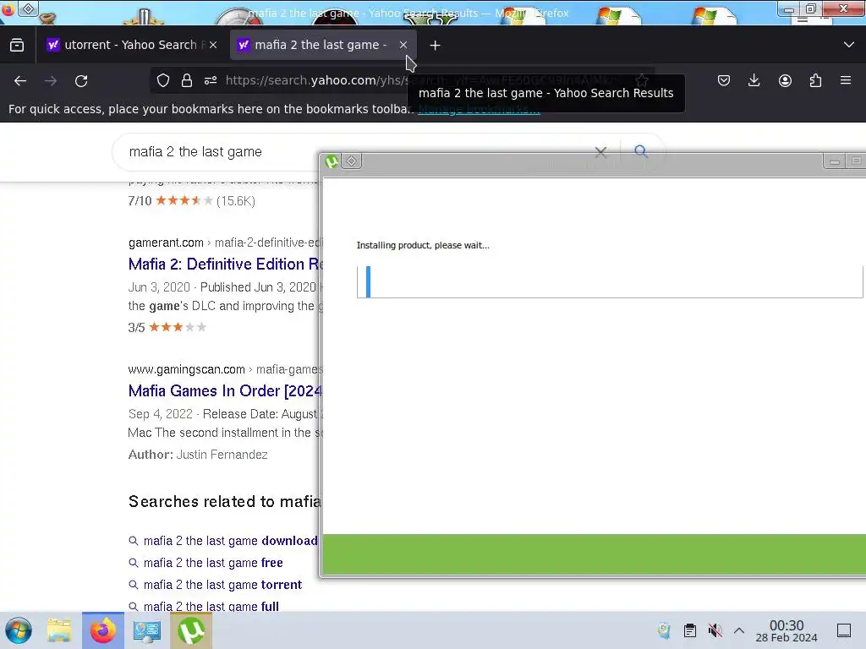
Task: Click leftmost system tray icon
Action: 664,630
